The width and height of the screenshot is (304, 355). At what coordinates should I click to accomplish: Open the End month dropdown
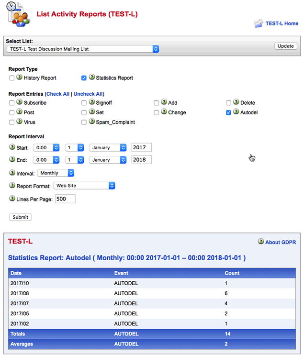108,160
